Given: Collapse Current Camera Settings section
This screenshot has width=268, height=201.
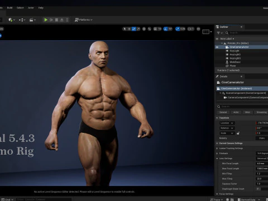Looking at the screenshot, I should click(x=217, y=143).
